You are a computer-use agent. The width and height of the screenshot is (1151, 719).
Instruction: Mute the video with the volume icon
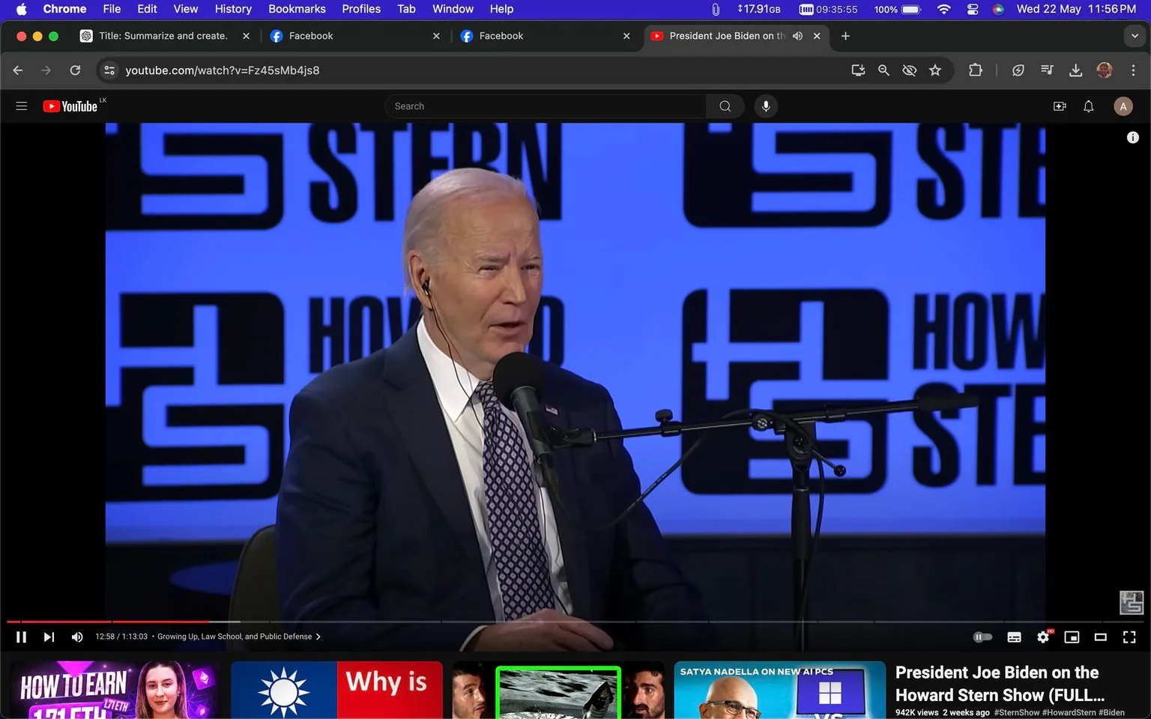[x=76, y=637]
